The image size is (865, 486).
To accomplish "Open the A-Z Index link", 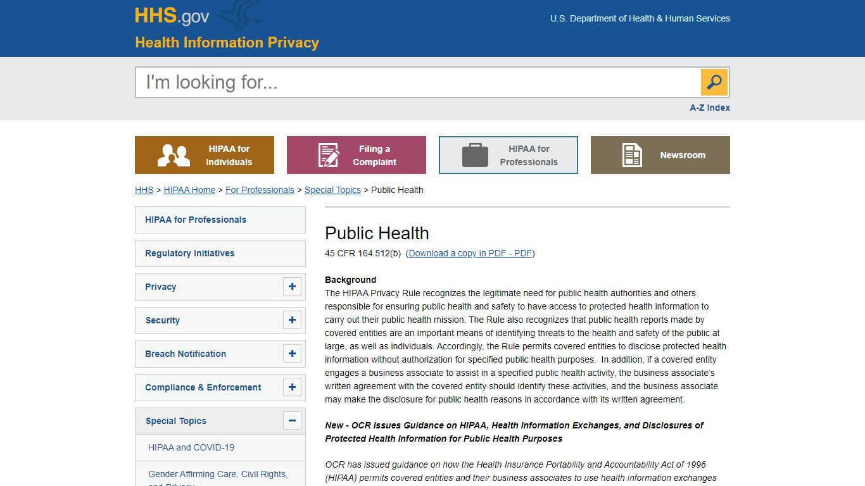I will click(710, 108).
